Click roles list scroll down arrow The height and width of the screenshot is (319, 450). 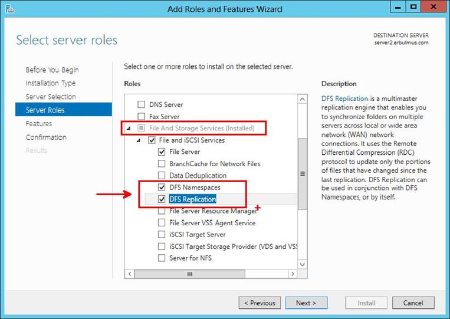click(x=302, y=264)
